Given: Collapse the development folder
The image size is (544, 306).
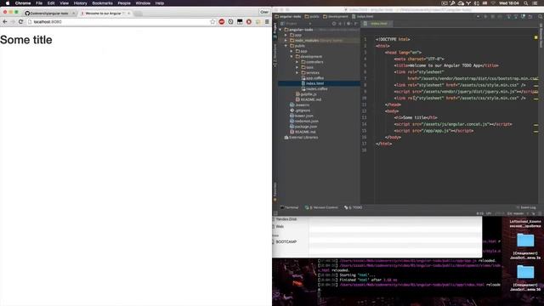Looking at the screenshot, I should click(292, 57).
